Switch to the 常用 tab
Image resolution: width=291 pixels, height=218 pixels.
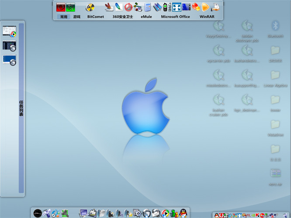pos(64,17)
